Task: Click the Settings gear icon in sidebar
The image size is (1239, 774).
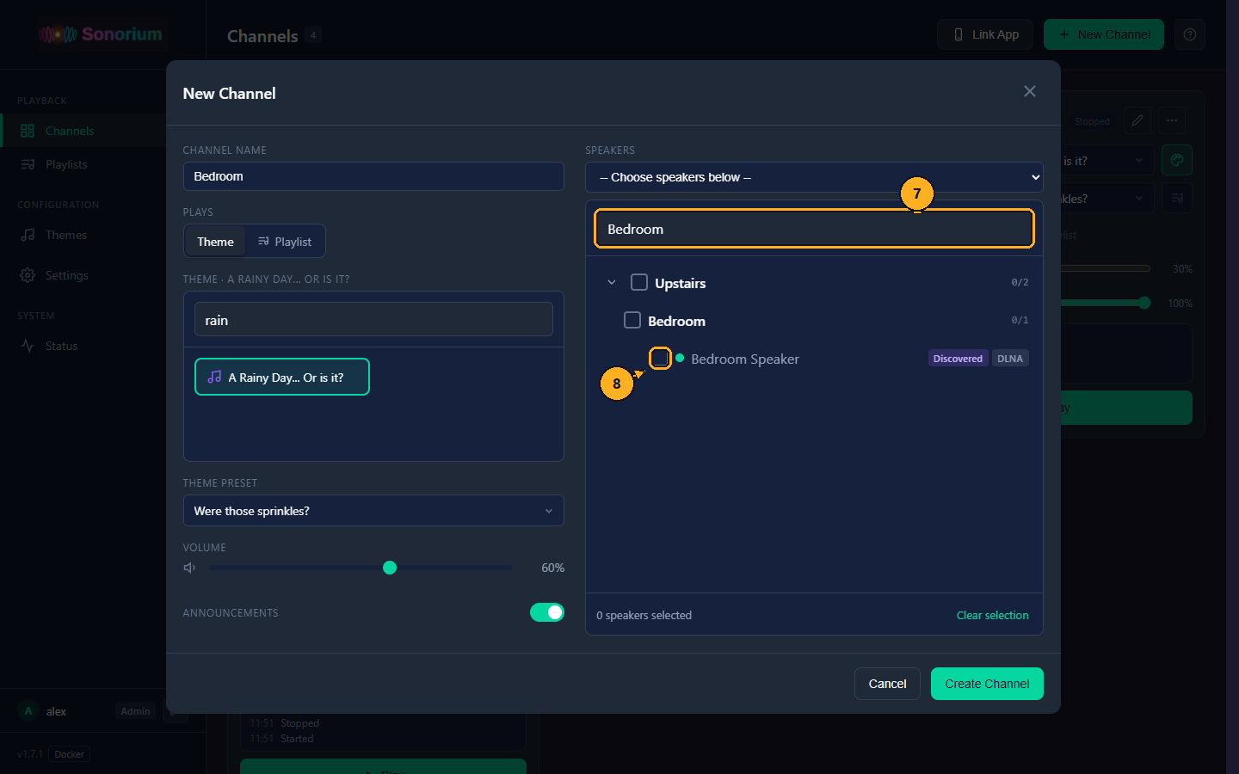Action: (28, 275)
